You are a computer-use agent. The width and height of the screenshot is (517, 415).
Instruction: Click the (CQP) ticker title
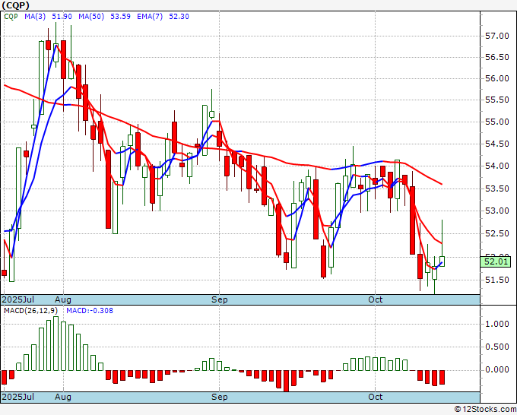[x=15, y=5]
